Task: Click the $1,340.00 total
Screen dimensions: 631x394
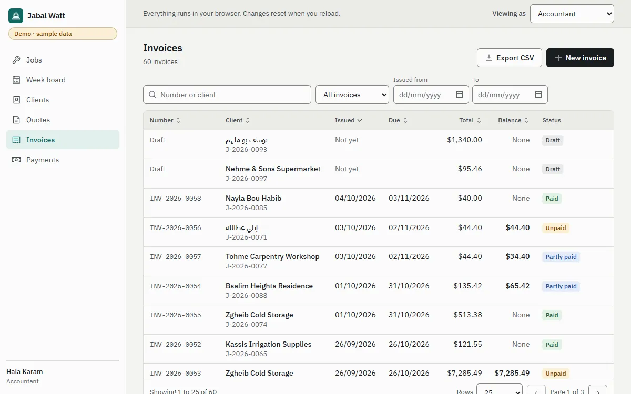Action: pyautogui.click(x=464, y=140)
